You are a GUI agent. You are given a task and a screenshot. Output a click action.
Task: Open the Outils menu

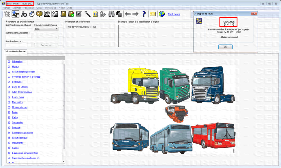(39, 8)
